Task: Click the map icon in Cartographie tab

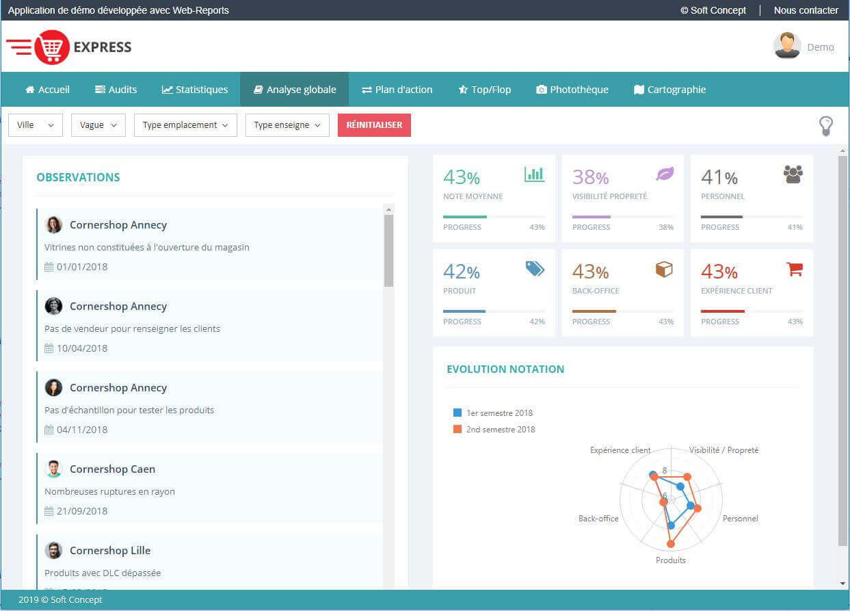Action: pos(639,90)
